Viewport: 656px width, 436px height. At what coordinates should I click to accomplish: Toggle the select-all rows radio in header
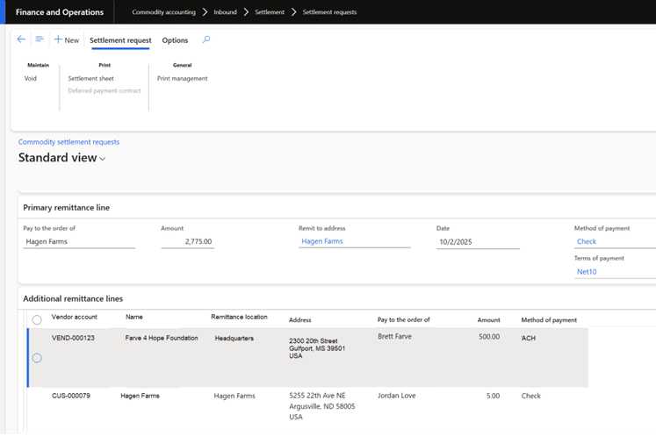coord(37,320)
